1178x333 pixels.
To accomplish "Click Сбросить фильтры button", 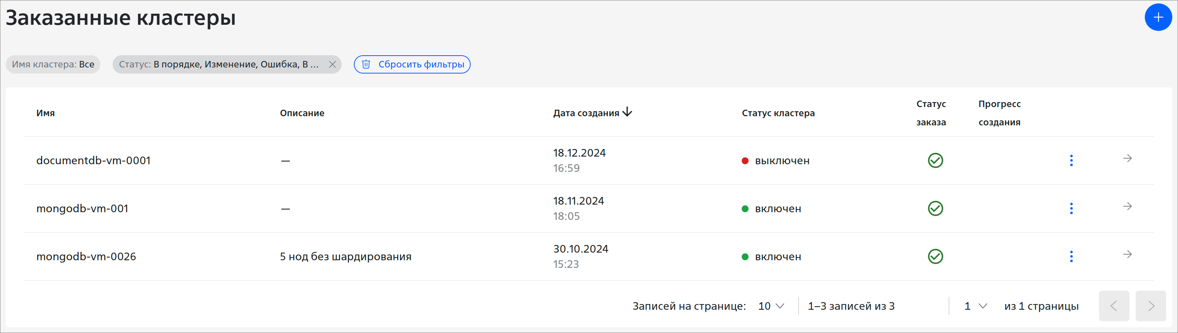I will [412, 64].
